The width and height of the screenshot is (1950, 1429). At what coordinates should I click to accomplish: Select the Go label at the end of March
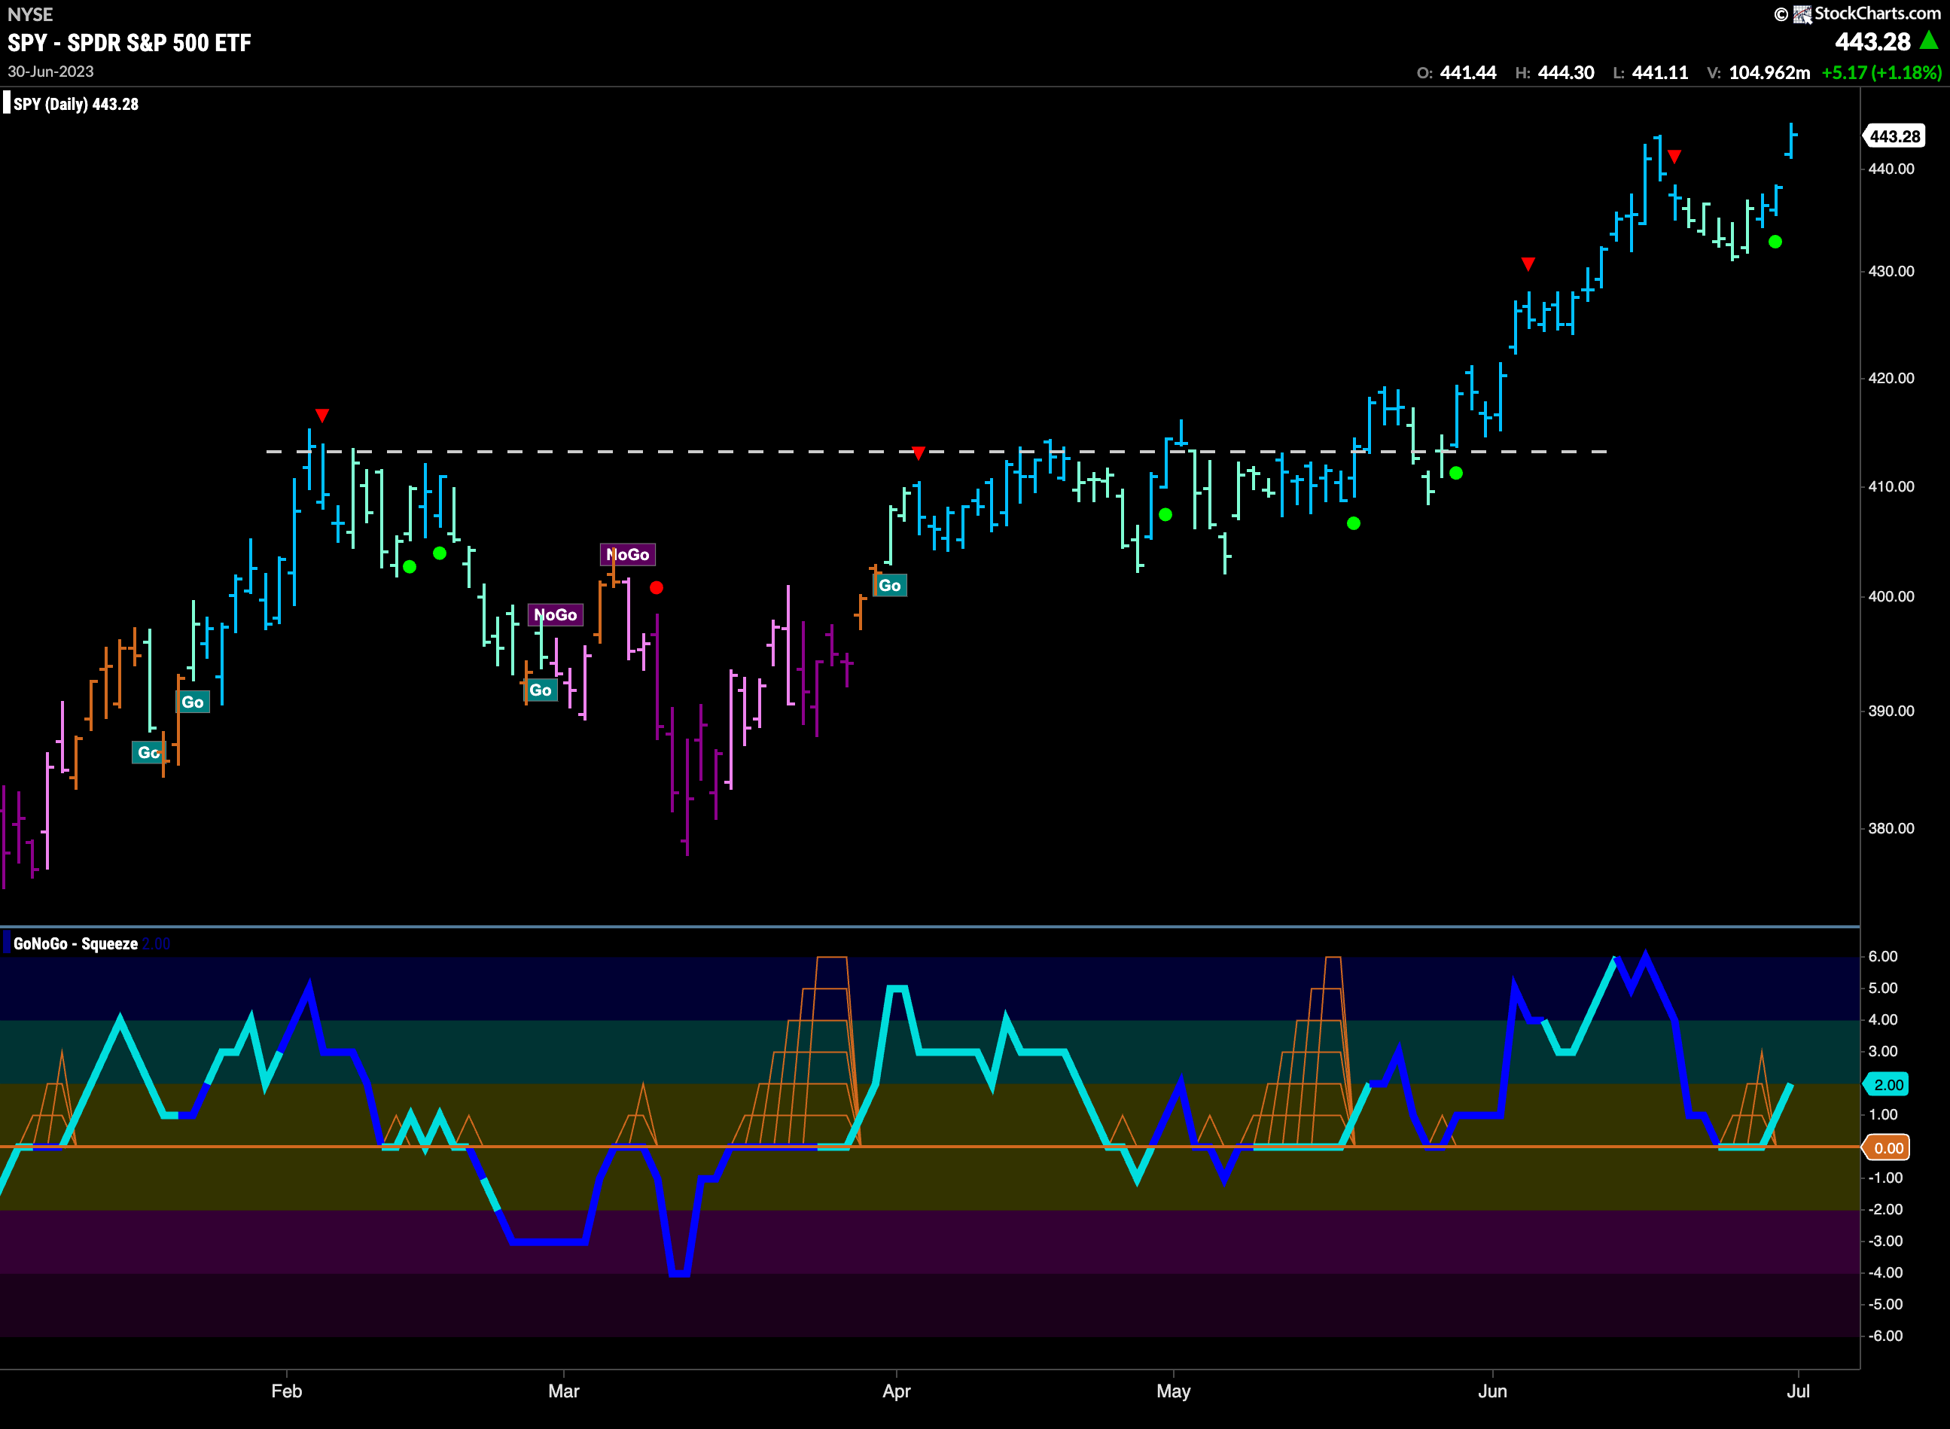[x=890, y=586]
